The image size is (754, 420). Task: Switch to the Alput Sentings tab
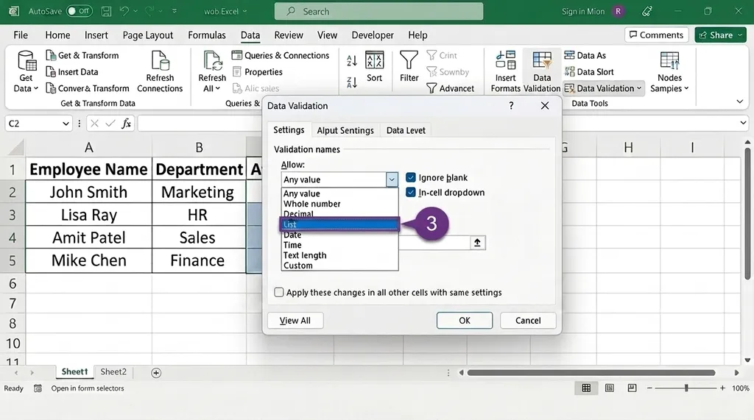(345, 130)
